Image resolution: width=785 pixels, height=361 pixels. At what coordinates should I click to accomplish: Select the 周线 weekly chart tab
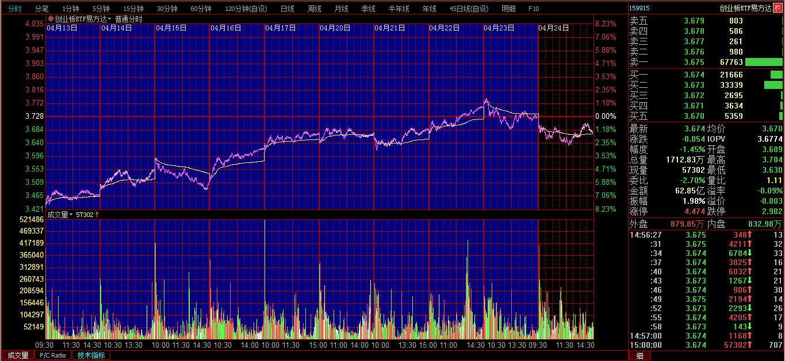pos(314,9)
